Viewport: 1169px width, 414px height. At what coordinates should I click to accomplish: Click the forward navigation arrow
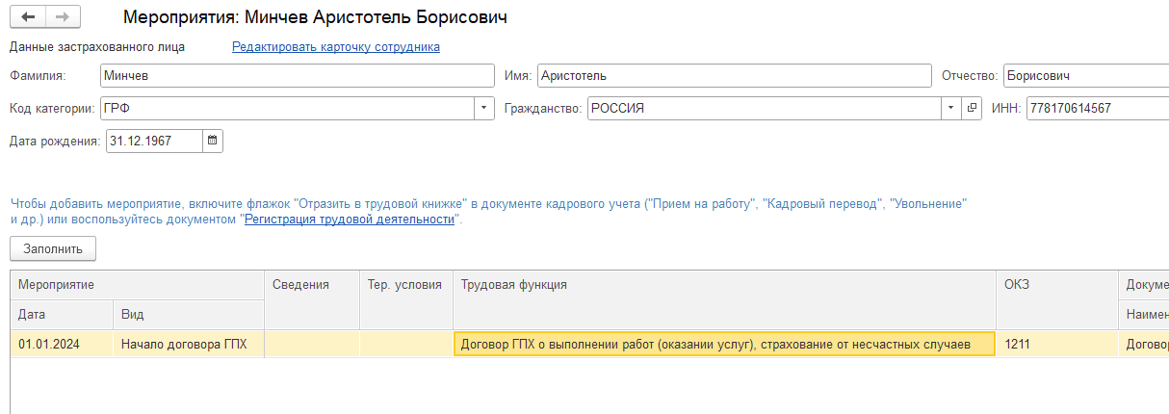click(x=63, y=17)
